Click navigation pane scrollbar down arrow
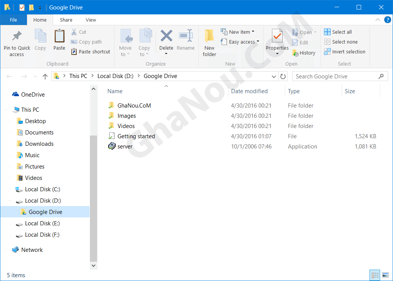This screenshot has width=393, height=281. [93, 265]
